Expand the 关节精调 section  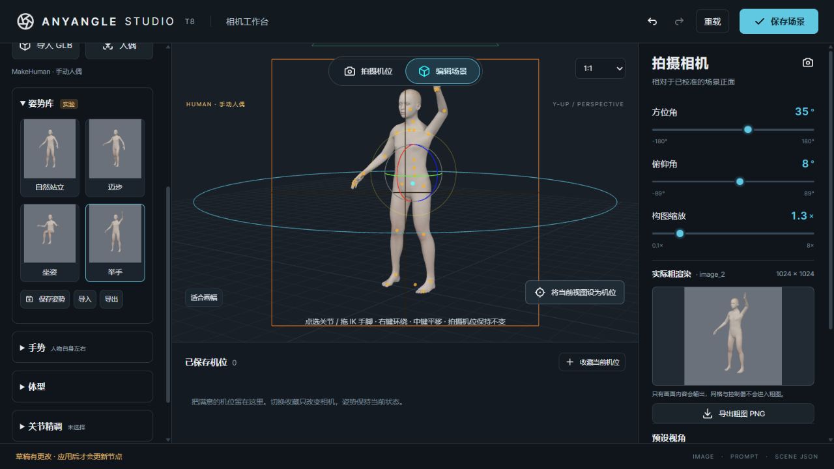point(83,427)
